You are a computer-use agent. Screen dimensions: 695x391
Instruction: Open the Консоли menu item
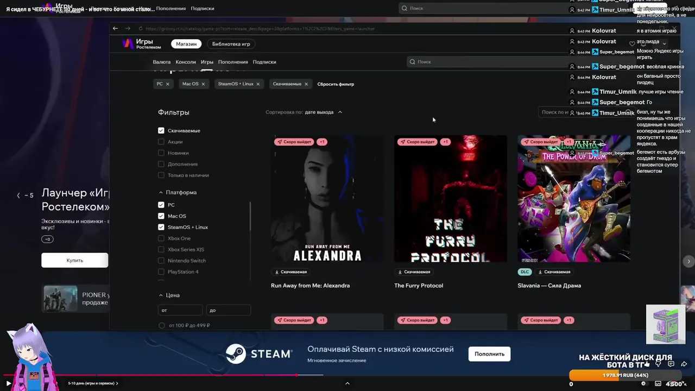click(186, 62)
